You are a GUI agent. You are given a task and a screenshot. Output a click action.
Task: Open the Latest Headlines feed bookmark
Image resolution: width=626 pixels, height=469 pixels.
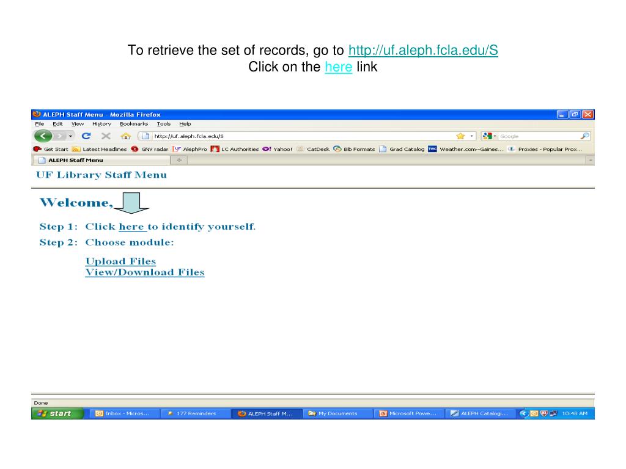click(x=100, y=149)
